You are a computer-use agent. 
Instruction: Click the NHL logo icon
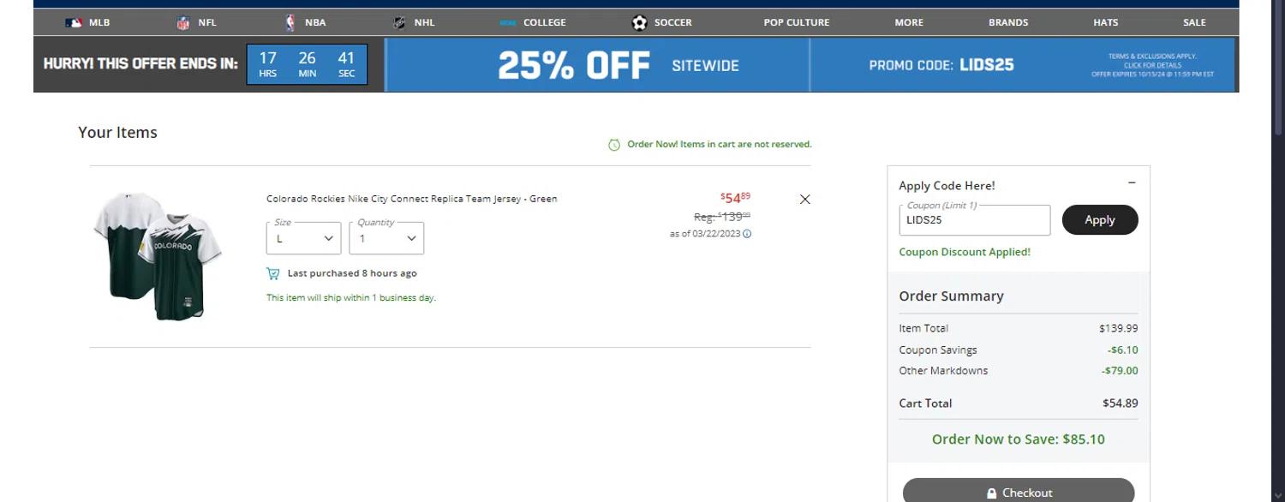399,23
